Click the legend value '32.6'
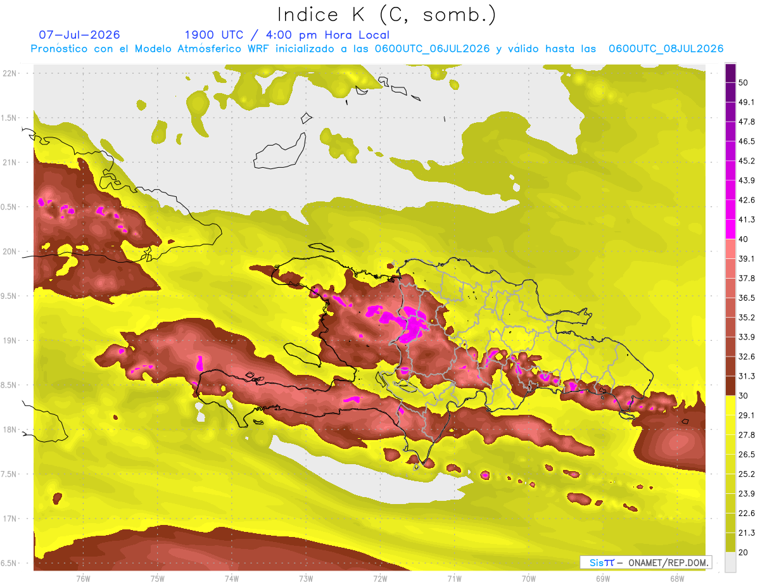 point(747,357)
